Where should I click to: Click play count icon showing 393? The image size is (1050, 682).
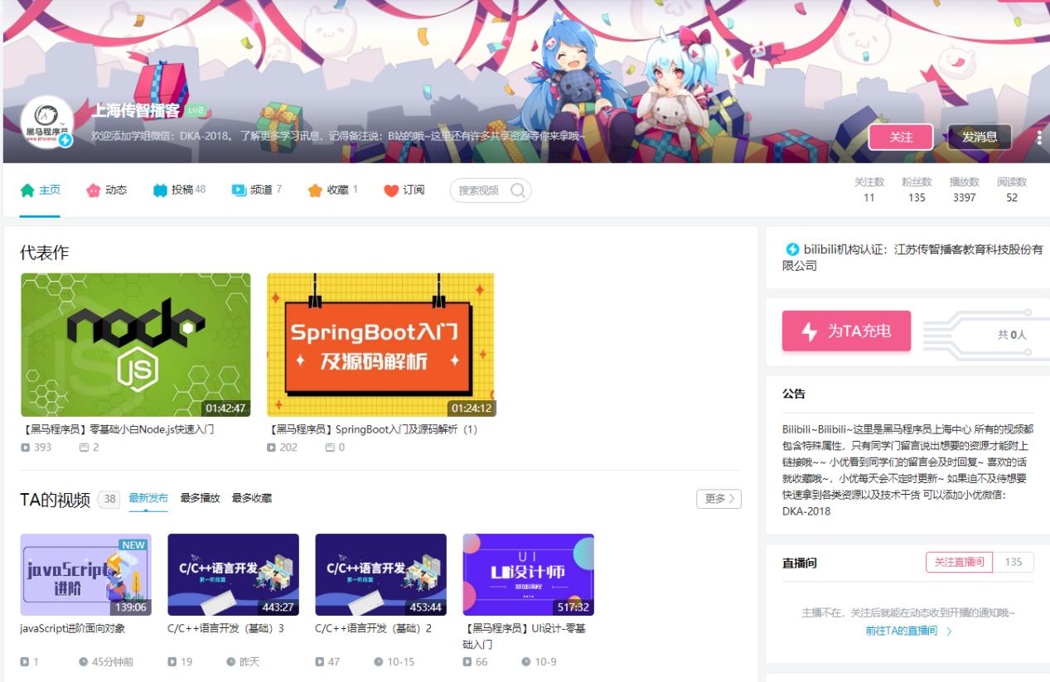[x=26, y=447]
